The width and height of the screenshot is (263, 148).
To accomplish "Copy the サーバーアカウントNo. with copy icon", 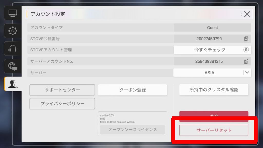I will [246, 61].
